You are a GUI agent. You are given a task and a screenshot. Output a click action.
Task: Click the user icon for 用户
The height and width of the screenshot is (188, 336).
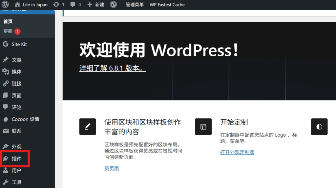coord(6,170)
